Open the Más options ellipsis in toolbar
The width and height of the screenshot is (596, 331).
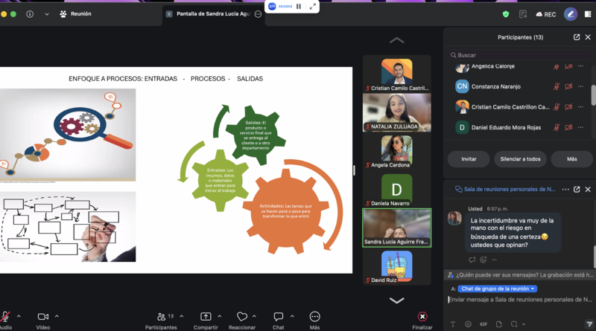click(314, 317)
